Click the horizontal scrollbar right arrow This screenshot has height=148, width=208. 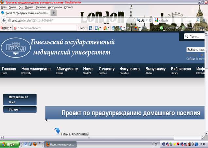pos(203,138)
